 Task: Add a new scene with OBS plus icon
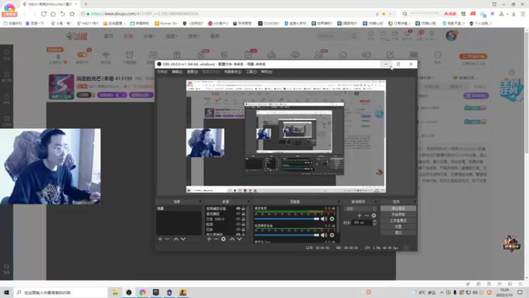point(160,239)
